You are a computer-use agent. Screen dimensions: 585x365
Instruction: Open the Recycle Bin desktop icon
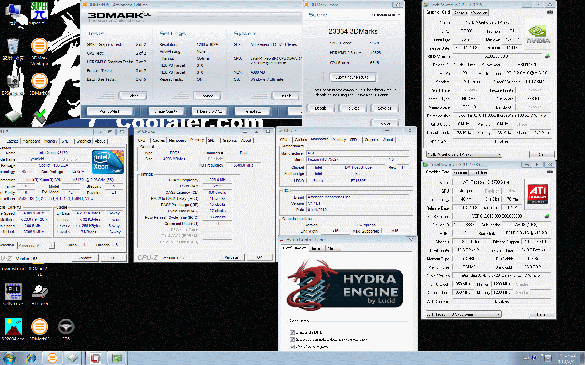tap(13, 49)
